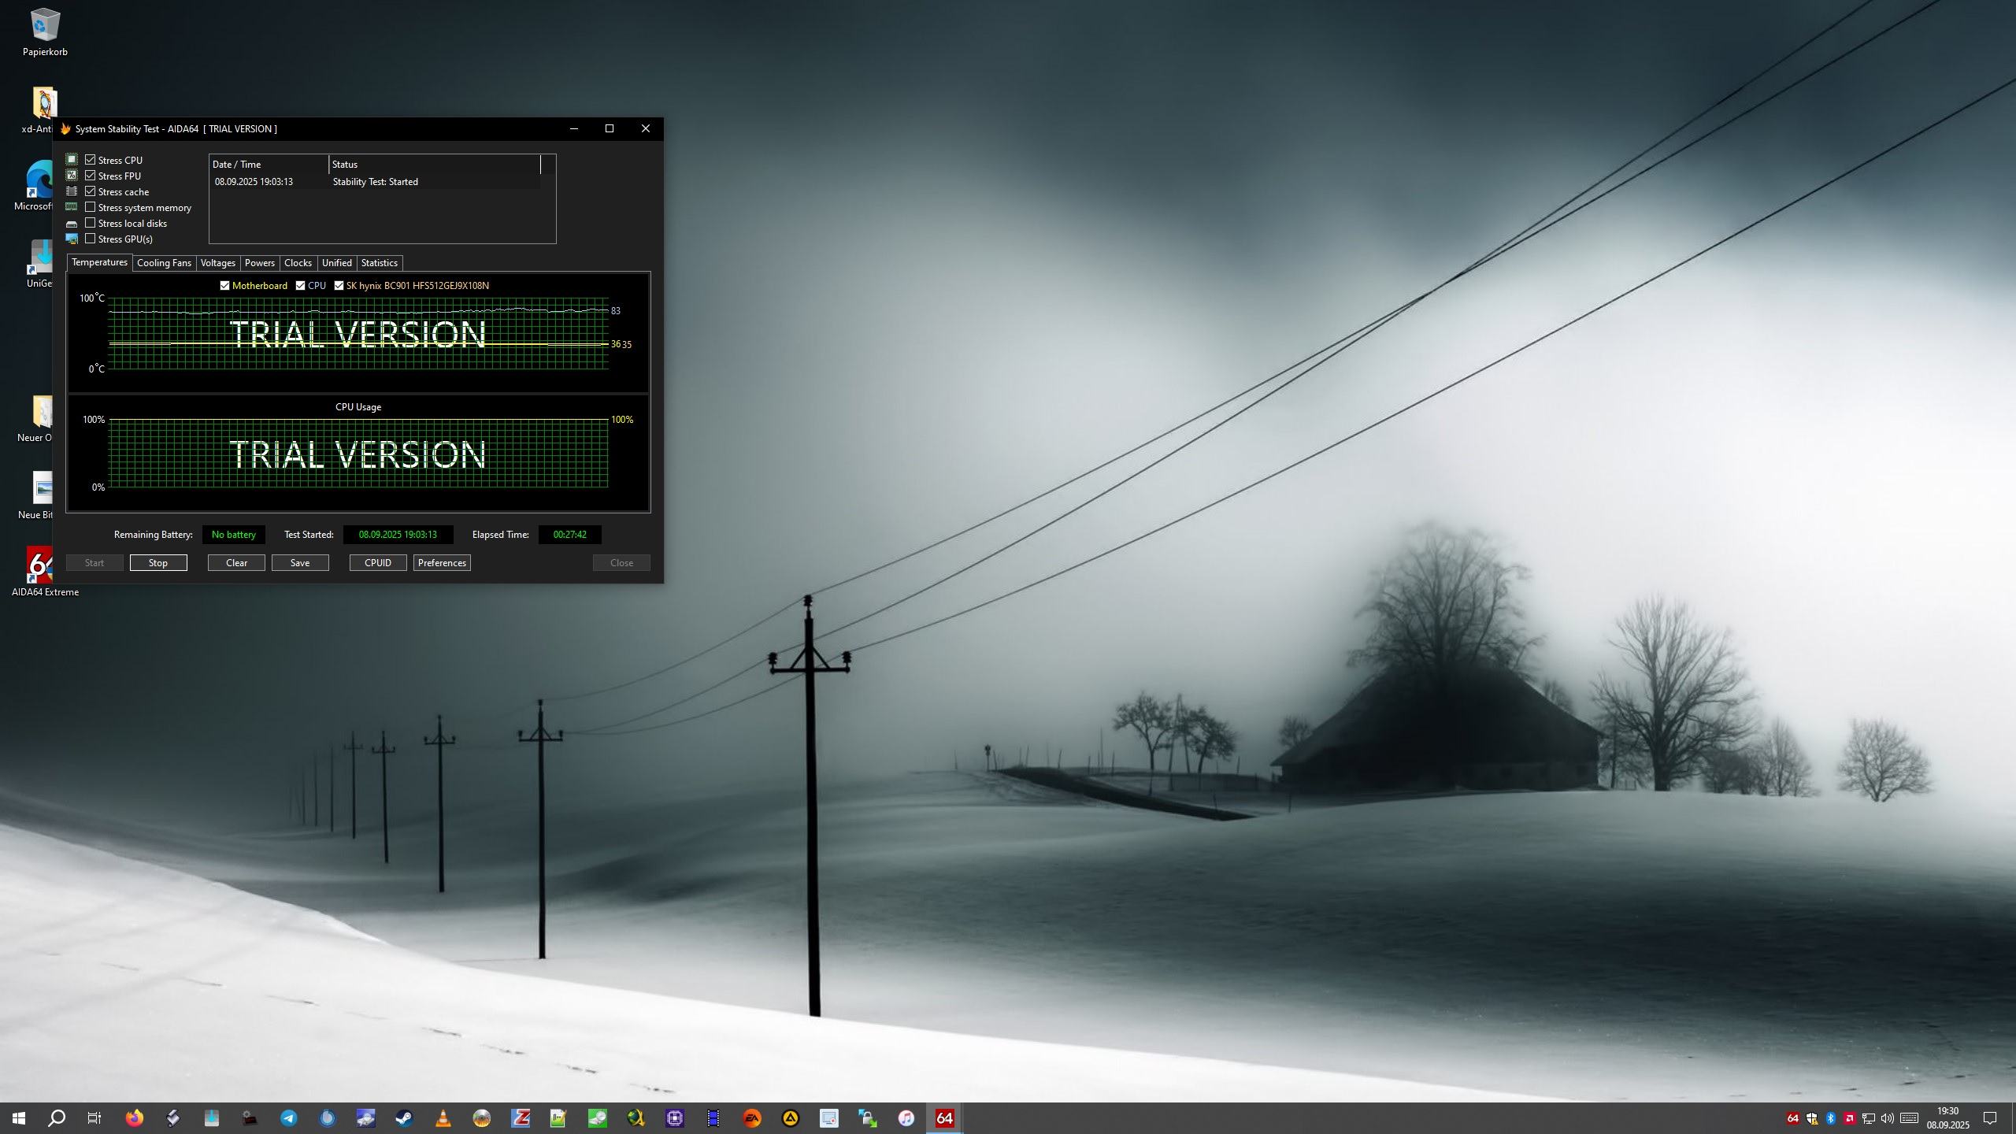2016x1134 pixels.
Task: Launch Firefox from the taskbar
Action: (x=135, y=1118)
